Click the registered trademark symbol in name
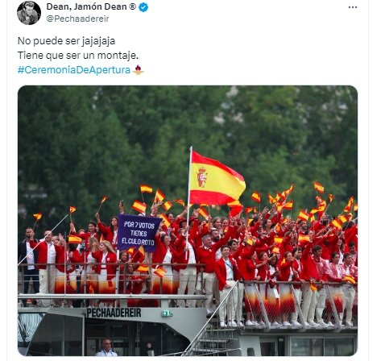Image resolution: width=385 pixels, height=361 pixels. coord(132,6)
